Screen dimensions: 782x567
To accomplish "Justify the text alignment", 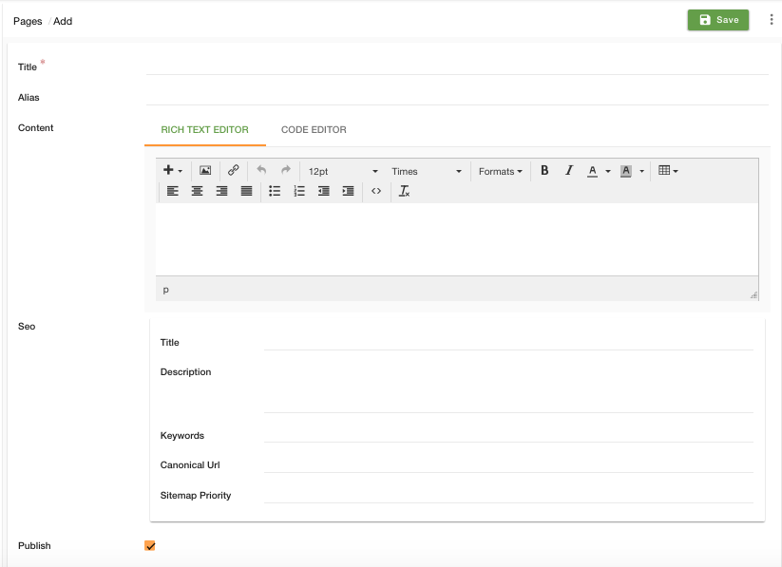I will coord(246,191).
